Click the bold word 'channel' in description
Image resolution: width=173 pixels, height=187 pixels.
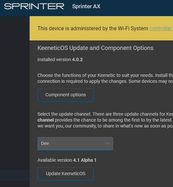coord(46,120)
